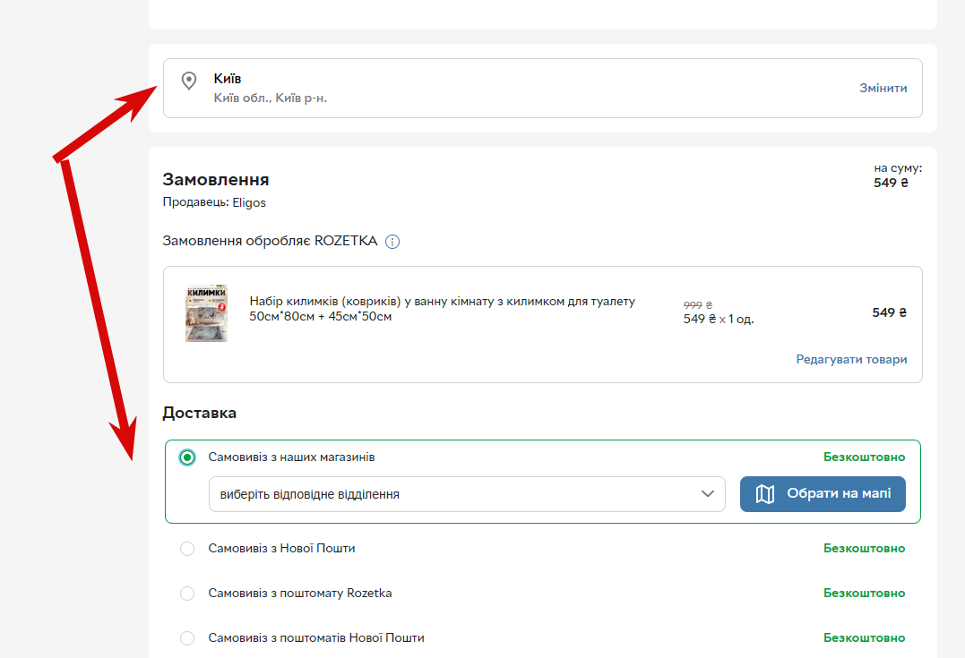Open the info icon next to ROZETKA
This screenshot has width=965, height=658.
392,242
